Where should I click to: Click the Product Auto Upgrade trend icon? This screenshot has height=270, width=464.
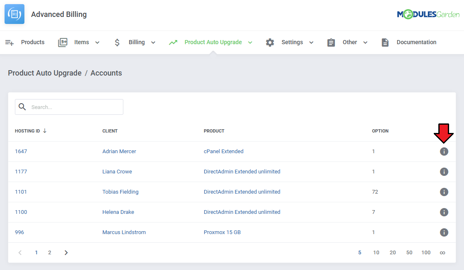173,43
